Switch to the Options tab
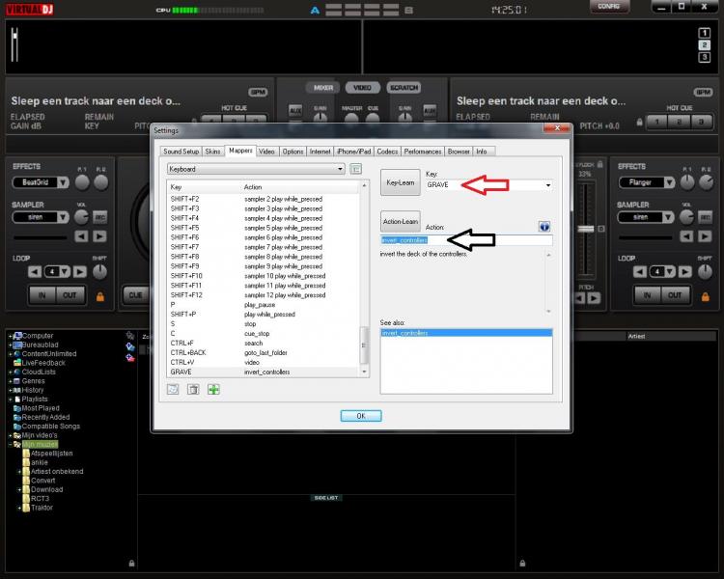724x579 pixels. [292, 152]
